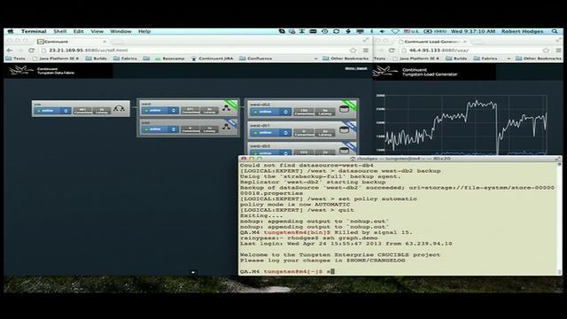This screenshot has height=319, width=567.
Task: Open the online status dropdown on east cluster
Action: coord(159,129)
